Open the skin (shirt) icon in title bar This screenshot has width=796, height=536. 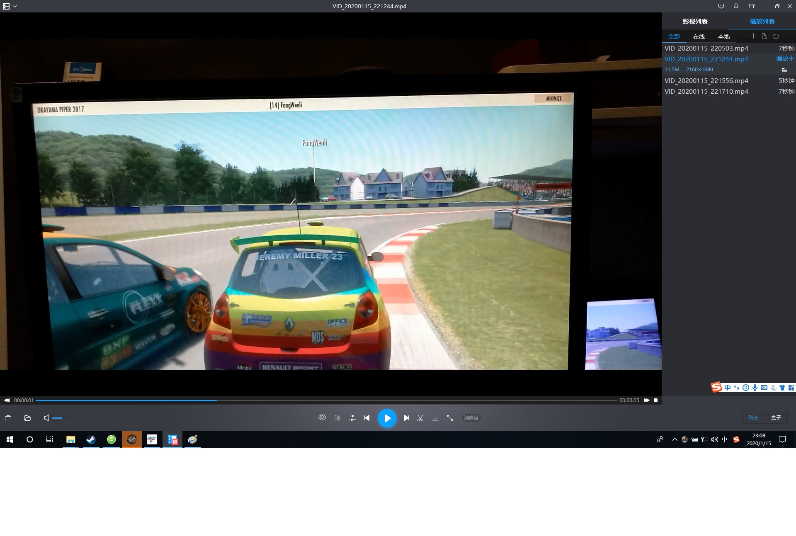[x=752, y=6]
